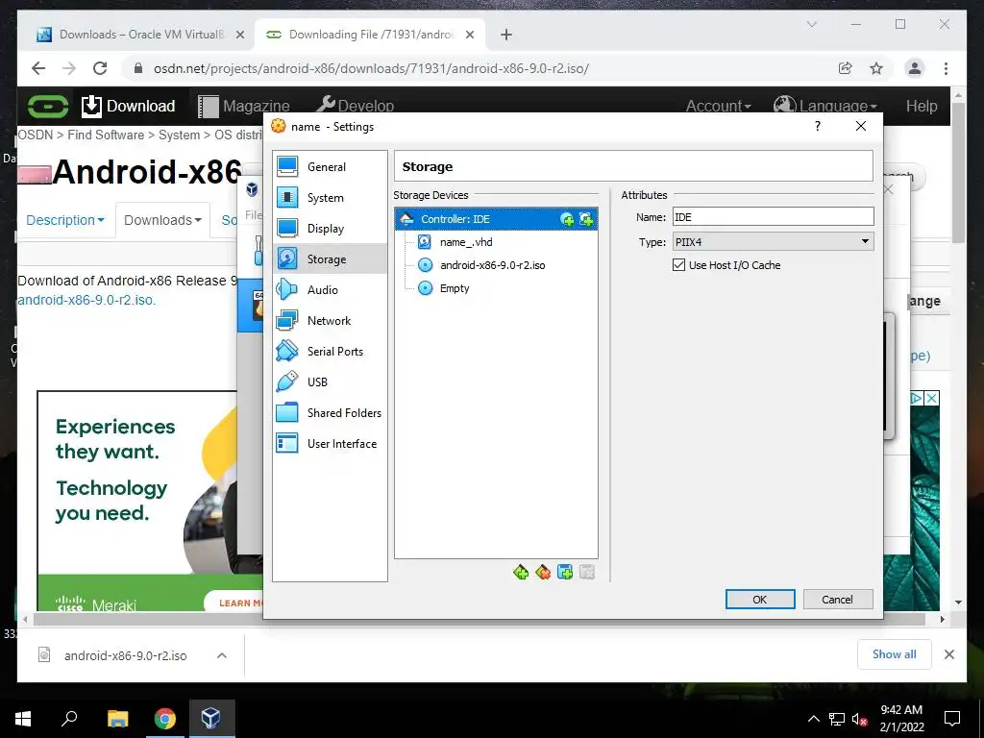Show hidden system tray icons

[x=813, y=719]
